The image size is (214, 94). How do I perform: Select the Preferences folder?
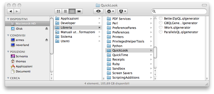coord(129,32)
